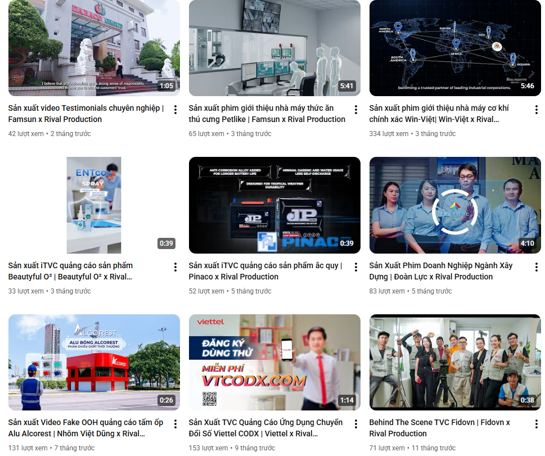Click '131 lượt xem • 7 tháng trước' text
545x456 pixels.
pos(51,448)
